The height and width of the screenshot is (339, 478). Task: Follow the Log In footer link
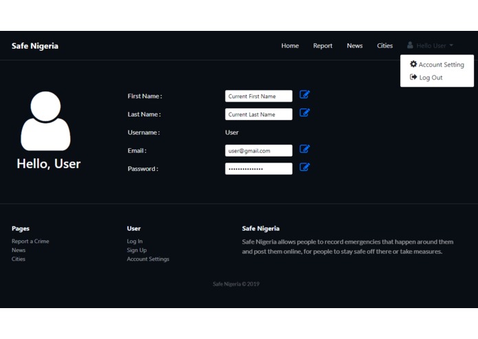pos(134,241)
